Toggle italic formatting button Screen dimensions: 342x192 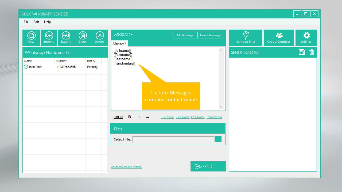pyautogui.click(x=139, y=117)
